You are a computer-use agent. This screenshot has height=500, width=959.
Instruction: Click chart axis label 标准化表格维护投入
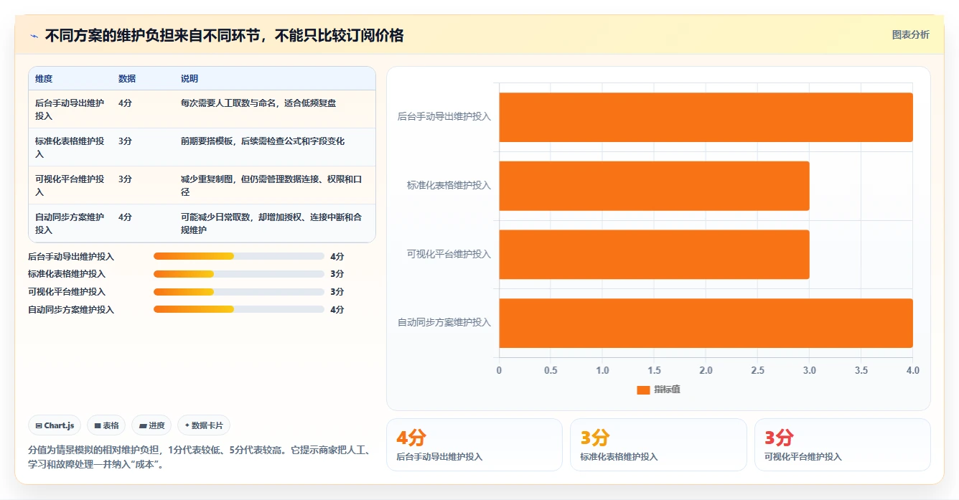click(x=449, y=185)
